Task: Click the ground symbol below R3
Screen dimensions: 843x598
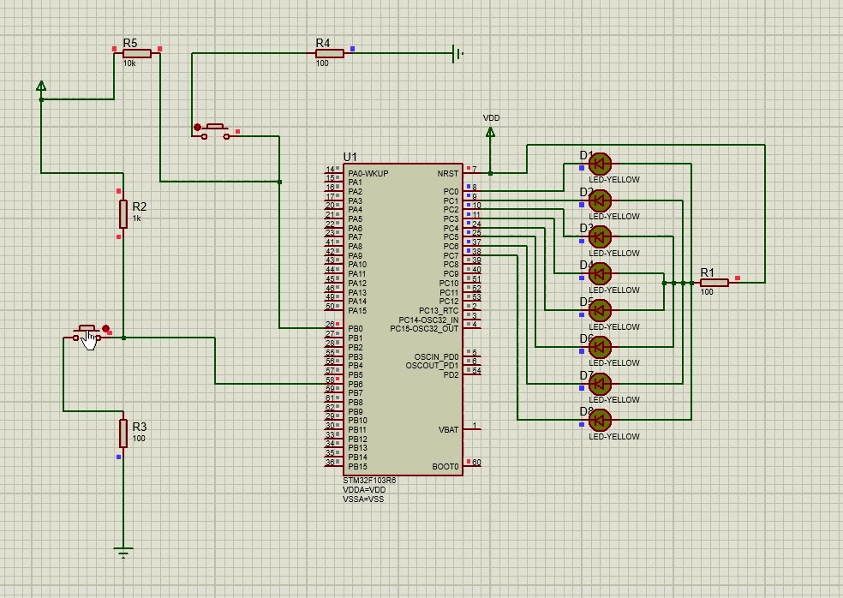Action: click(x=123, y=553)
